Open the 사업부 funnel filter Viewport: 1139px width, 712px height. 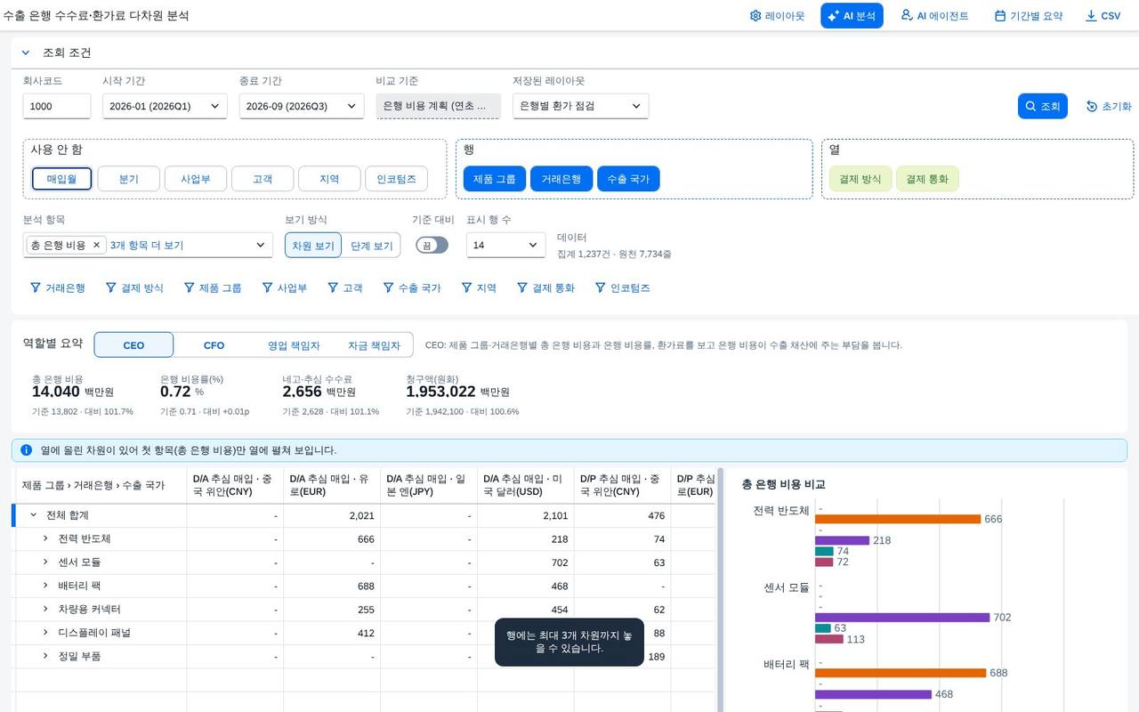click(x=285, y=288)
